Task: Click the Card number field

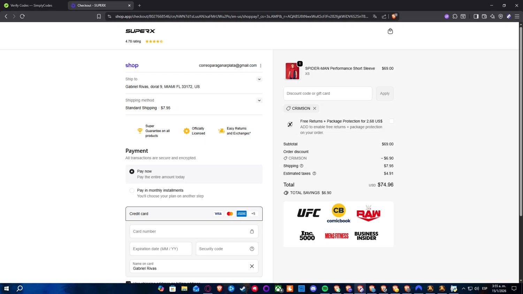Action: [194, 231]
